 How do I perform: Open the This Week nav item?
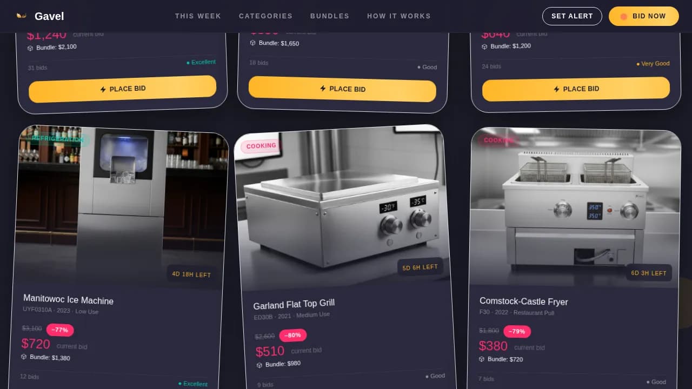click(x=198, y=16)
